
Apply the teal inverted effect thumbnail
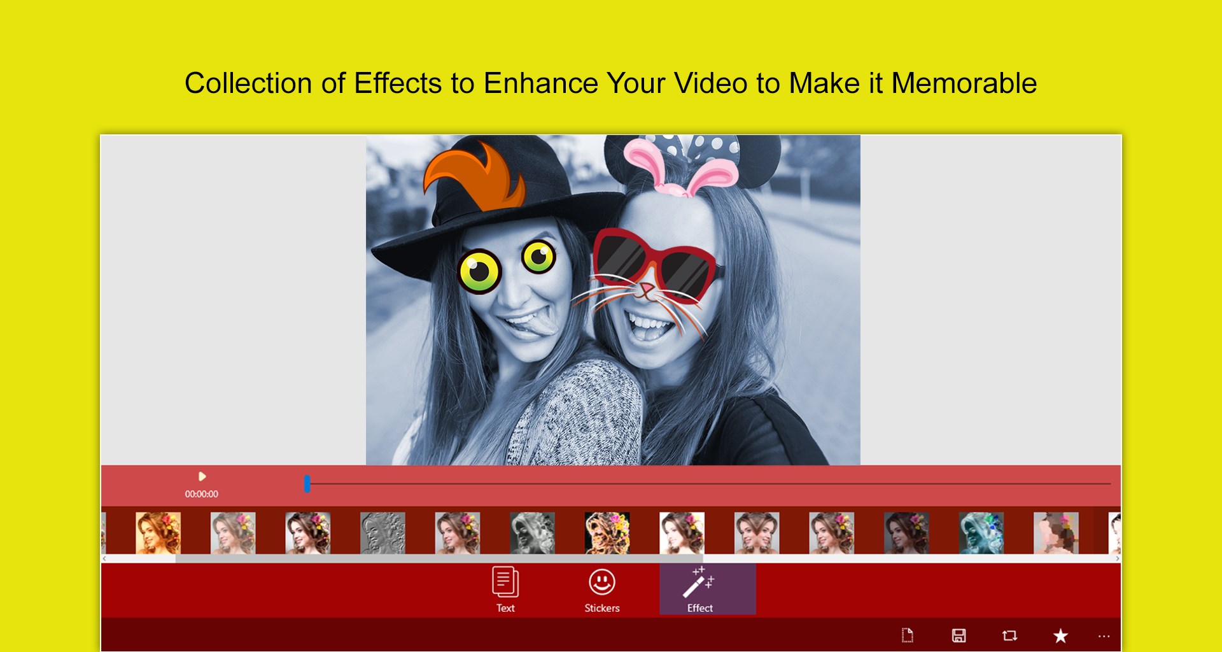(x=981, y=533)
